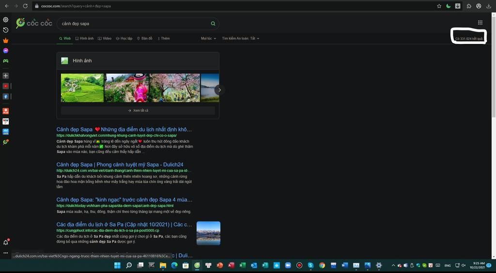Switch to Học tập tab
This screenshot has height=273, width=496.
click(124, 38)
